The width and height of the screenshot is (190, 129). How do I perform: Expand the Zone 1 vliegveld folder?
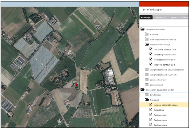click(147, 79)
